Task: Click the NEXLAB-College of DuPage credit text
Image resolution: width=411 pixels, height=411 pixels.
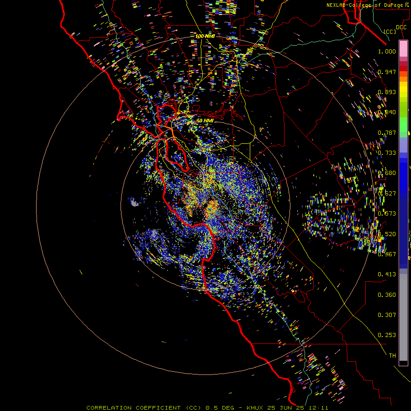Action: pyautogui.click(x=367, y=5)
